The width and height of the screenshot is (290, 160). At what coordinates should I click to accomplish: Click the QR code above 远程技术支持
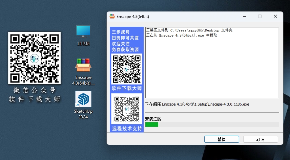point(127,109)
